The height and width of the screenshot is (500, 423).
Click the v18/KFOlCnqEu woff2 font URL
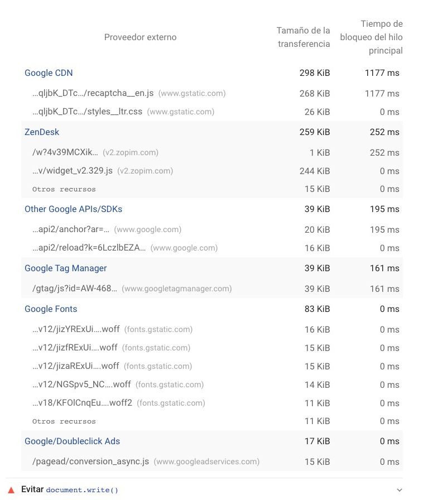coord(82,403)
